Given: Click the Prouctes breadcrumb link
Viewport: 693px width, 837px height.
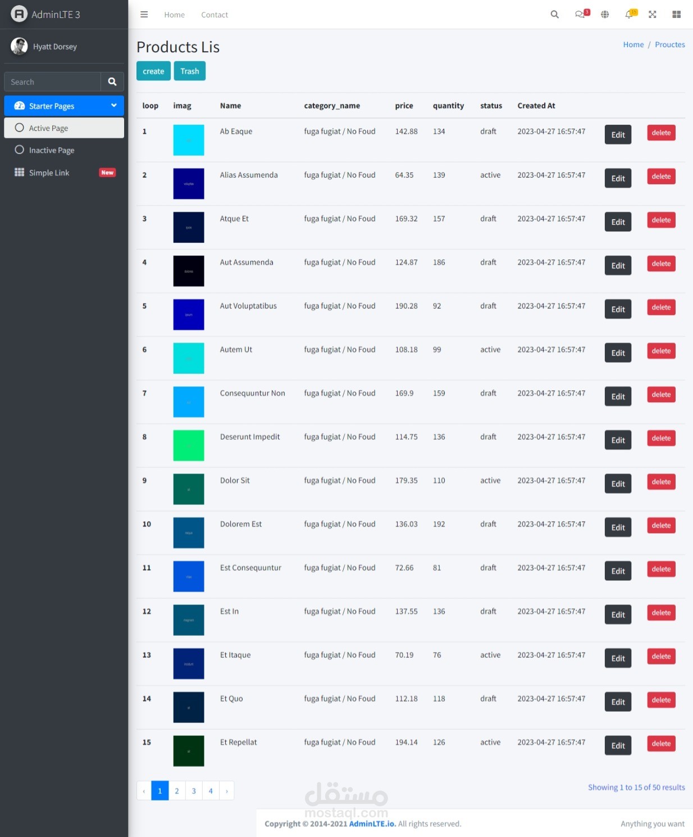Looking at the screenshot, I should [670, 44].
